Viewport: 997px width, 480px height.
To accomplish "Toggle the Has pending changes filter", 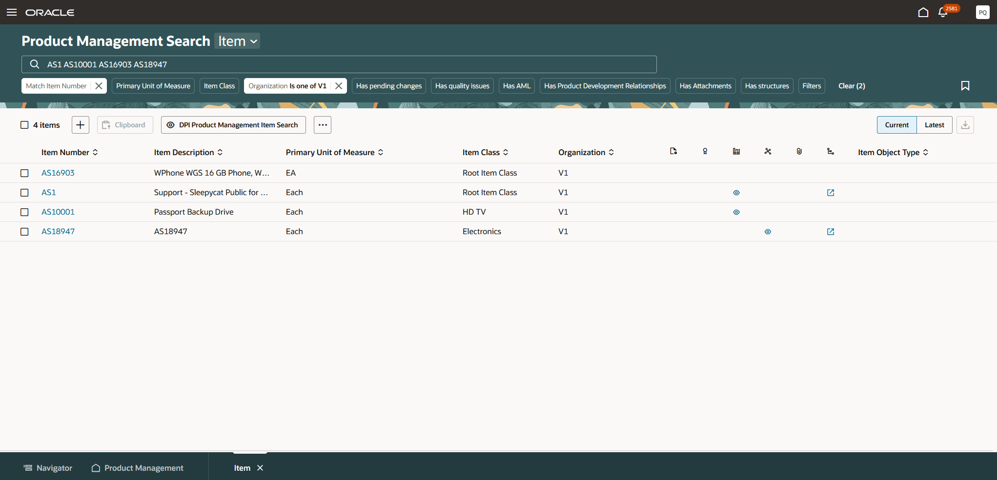I will [x=389, y=86].
